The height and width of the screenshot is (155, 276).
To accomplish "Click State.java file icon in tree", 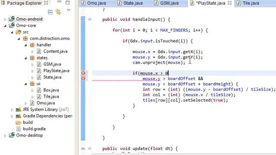I will [x=39, y=77].
